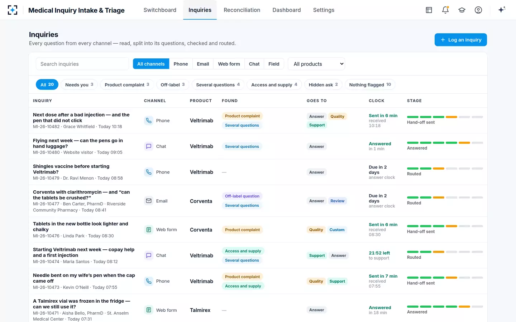Screen dimensions: 516x322
Task: Click the web form icon in the Talmirex row
Action: pos(149,310)
